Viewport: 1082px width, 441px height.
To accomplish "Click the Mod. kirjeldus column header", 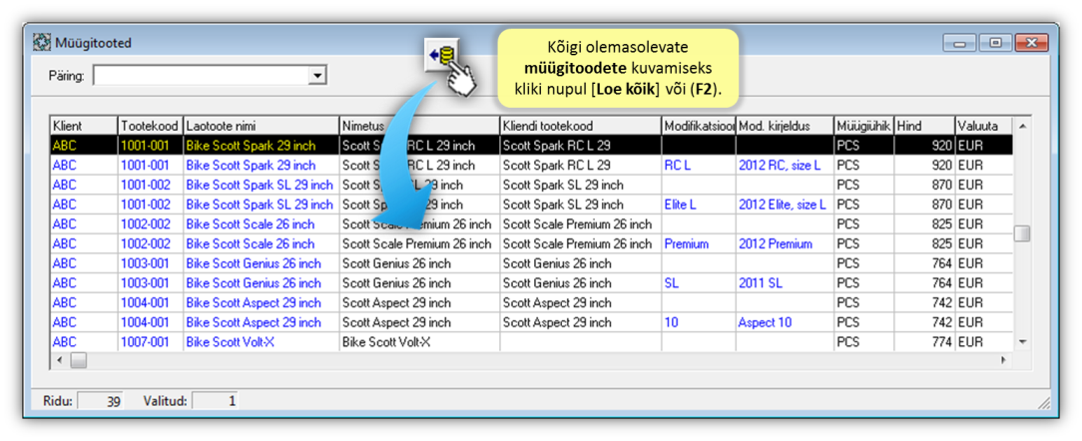I will 785,127.
